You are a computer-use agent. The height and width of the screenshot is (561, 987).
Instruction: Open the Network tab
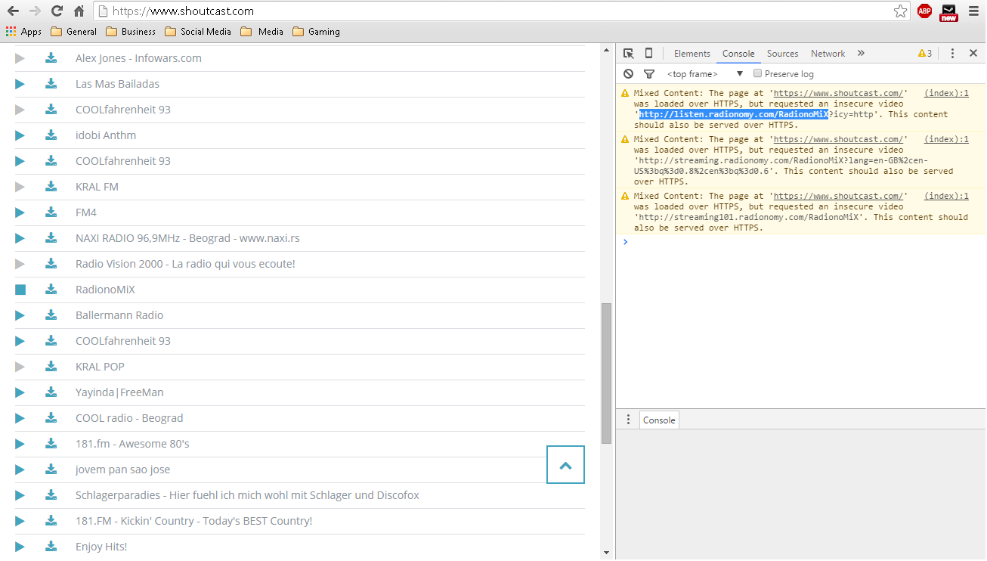click(x=828, y=54)
